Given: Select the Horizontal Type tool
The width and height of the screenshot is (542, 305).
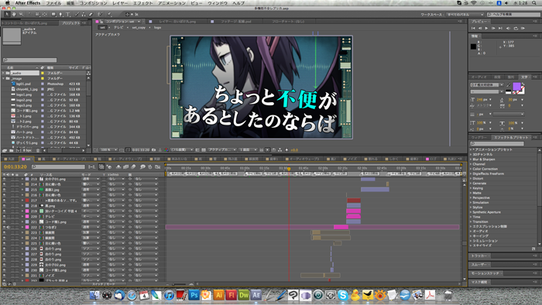Looking at the screenshot, I should (x=68, y=15).
